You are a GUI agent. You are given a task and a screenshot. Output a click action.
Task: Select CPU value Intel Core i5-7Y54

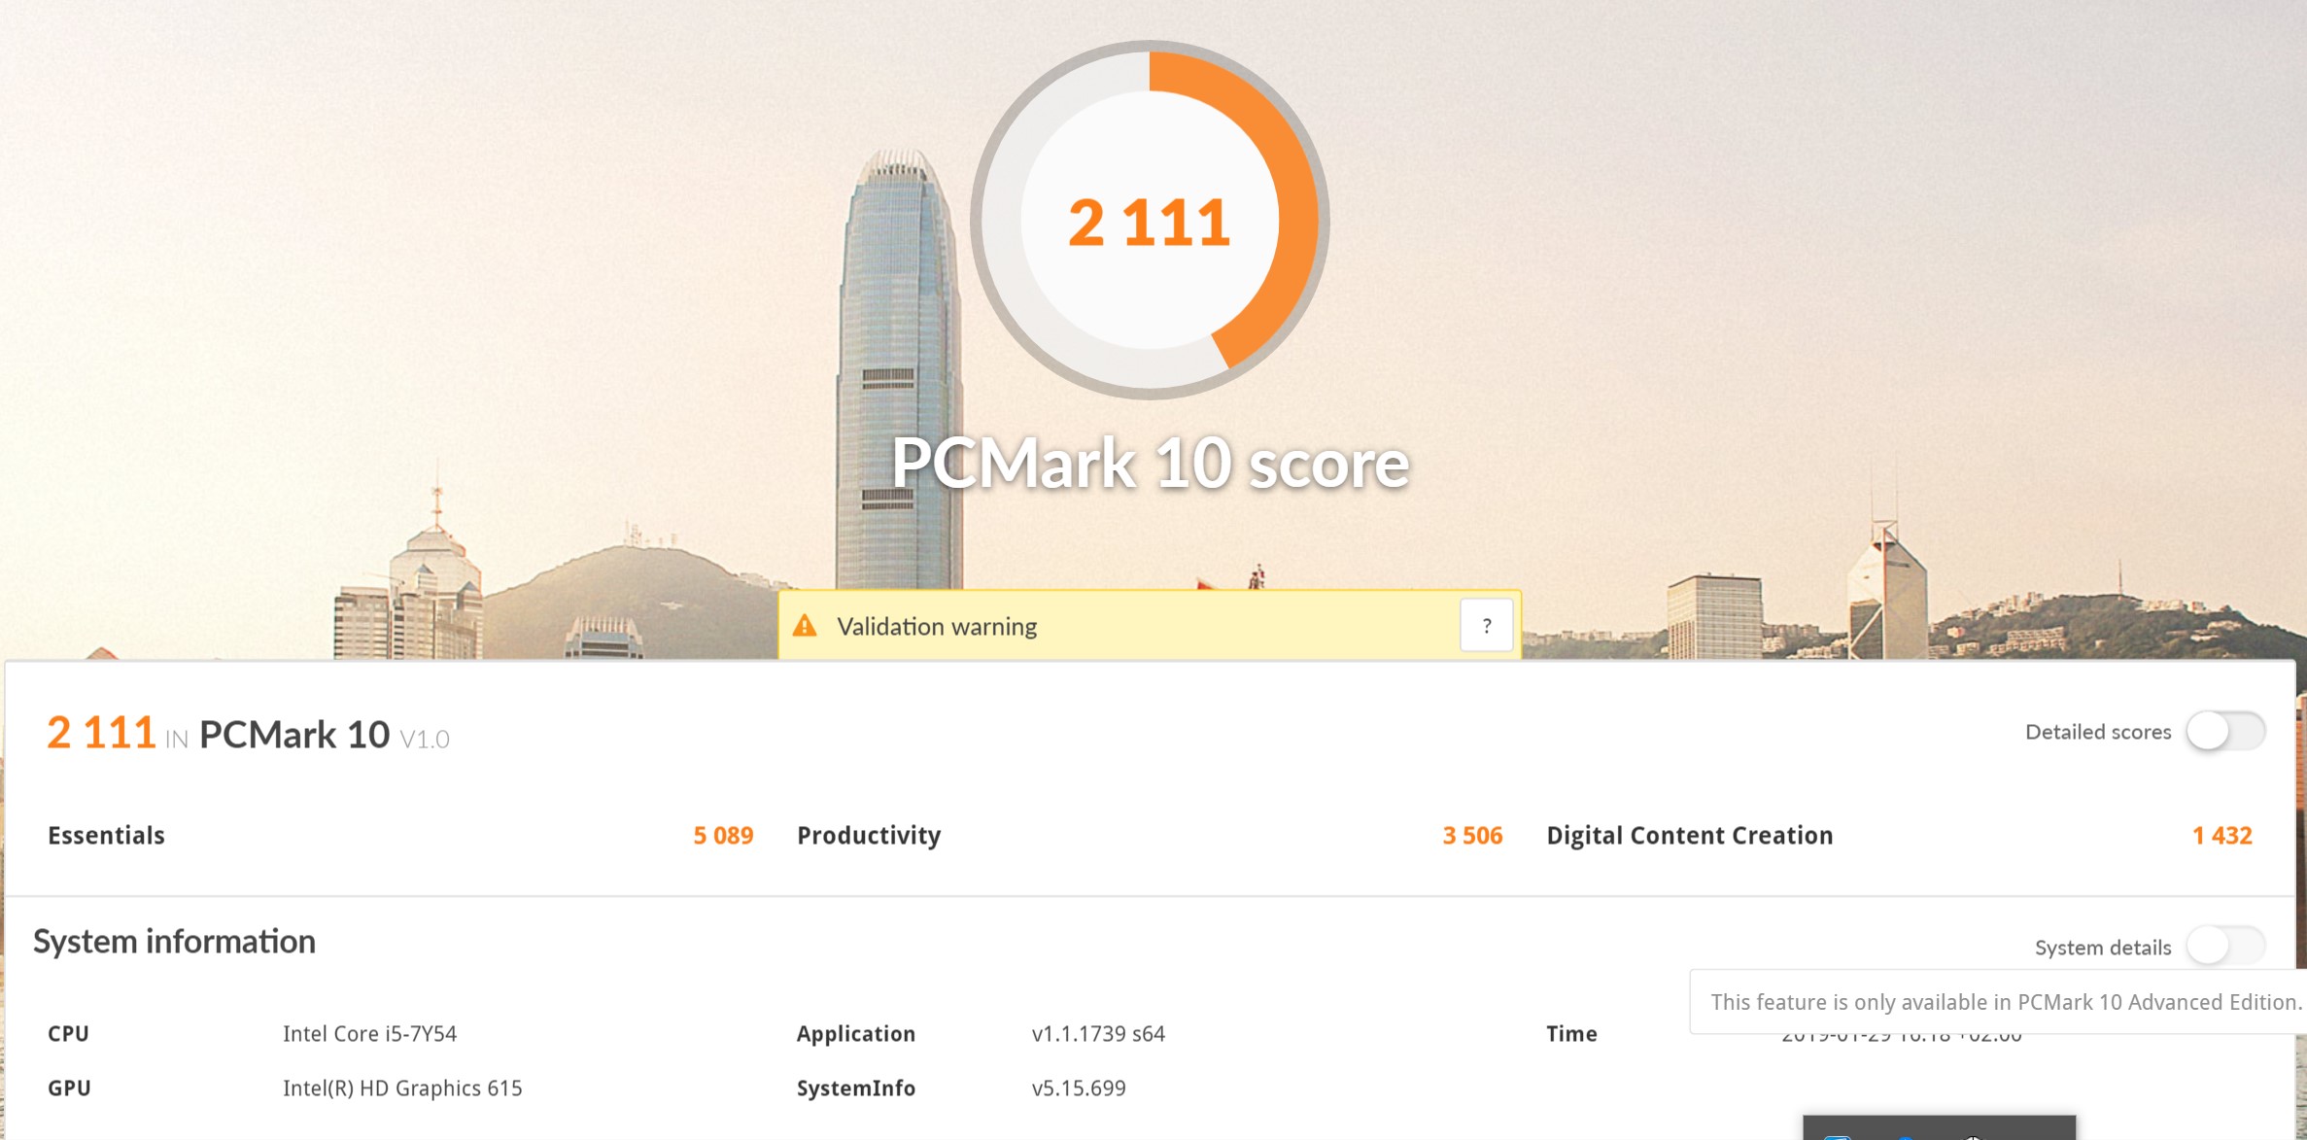(x=369, y=1034)
